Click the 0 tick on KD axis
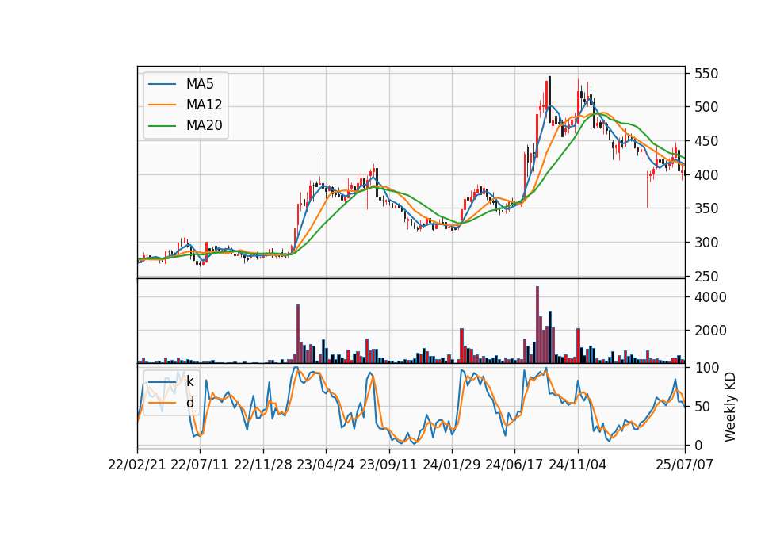761x547 pixels. 698,445
